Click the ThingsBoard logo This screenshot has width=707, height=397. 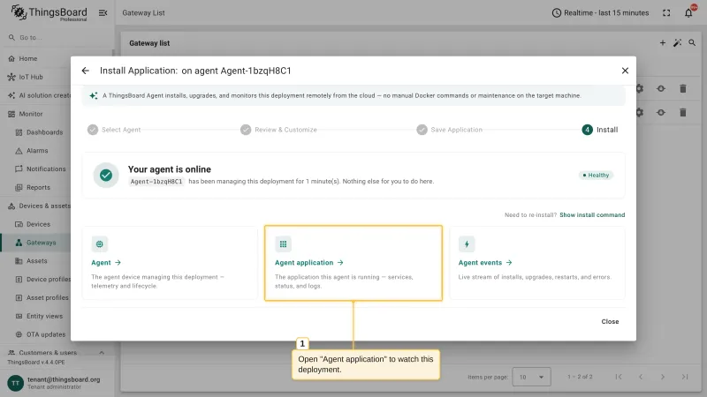click(49, 12)
